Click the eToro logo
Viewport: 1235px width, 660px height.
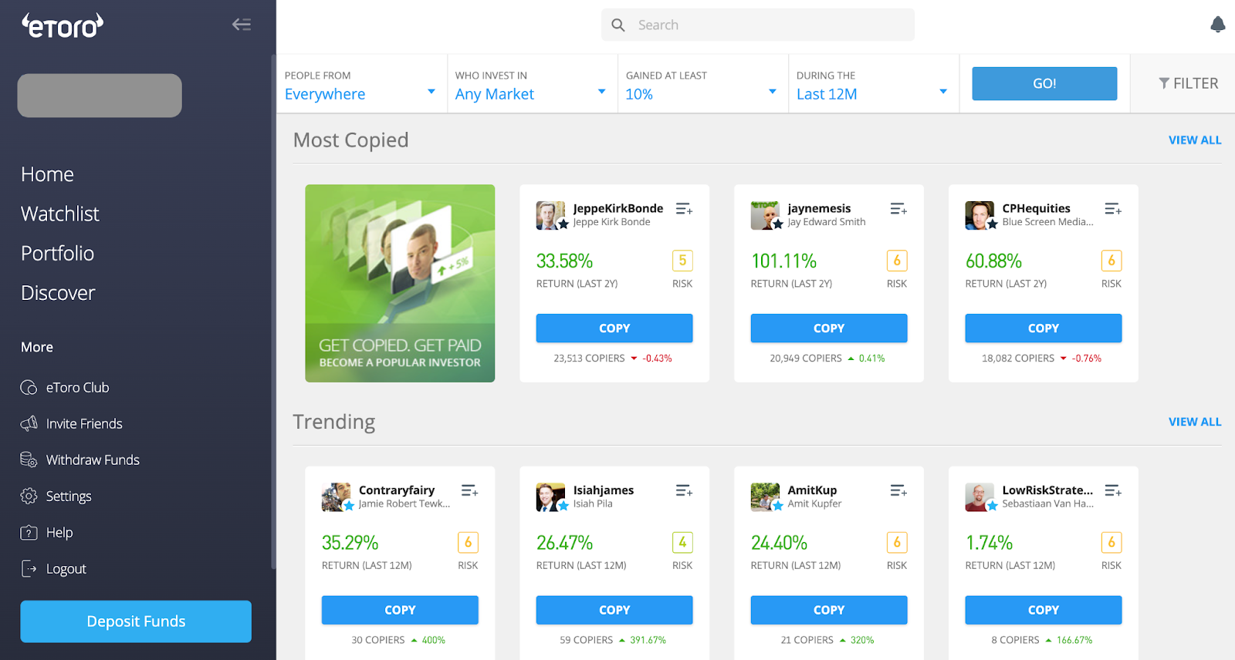[x=63, y=25]
